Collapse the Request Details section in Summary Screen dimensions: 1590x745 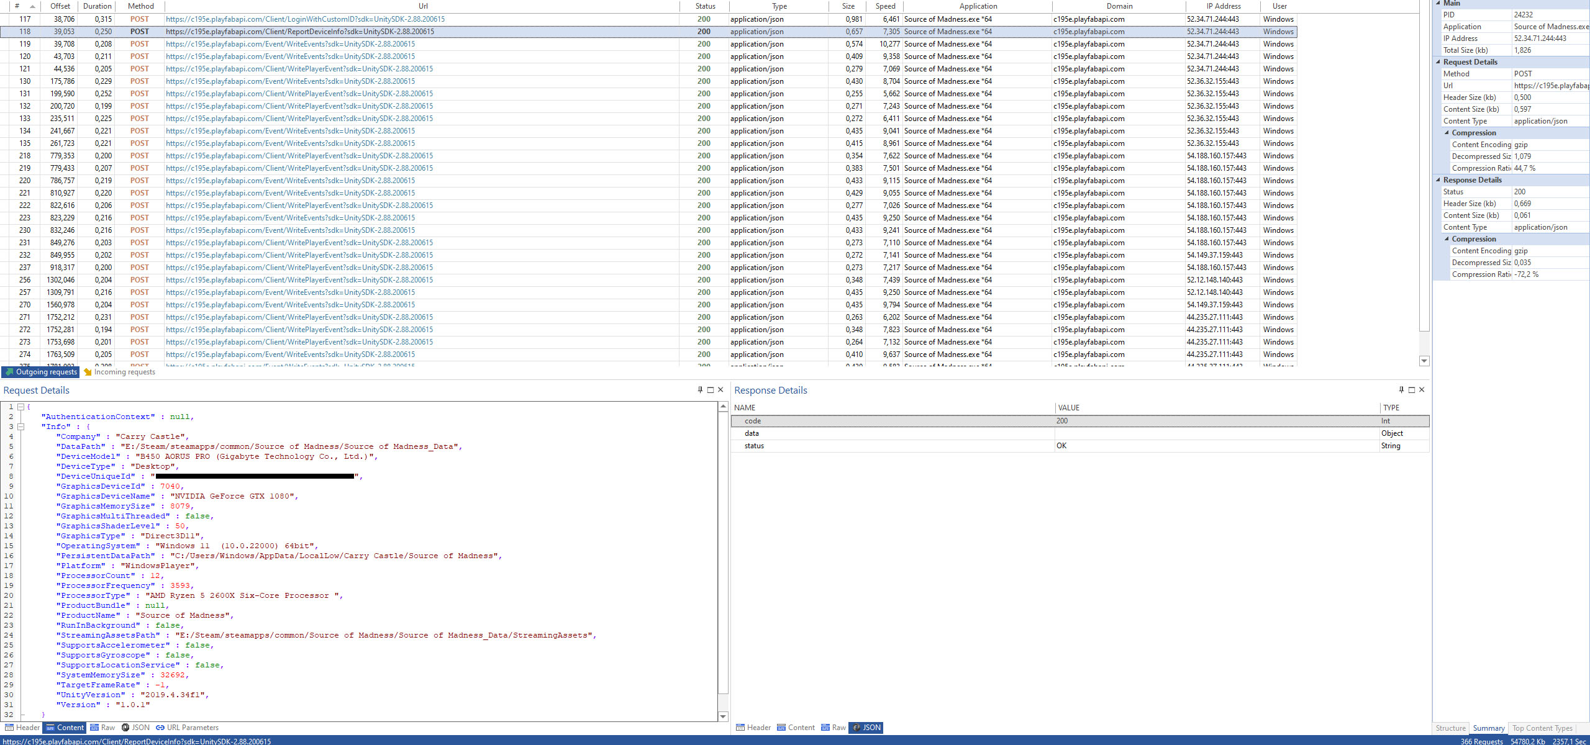coord(1438,62)
